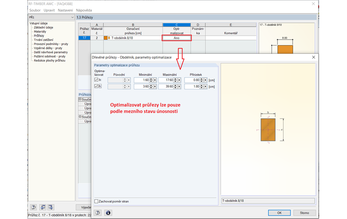The image size is (347, 219).
Task: Open arrow menu beside Maximální h value 39.60
Action: 179,87
